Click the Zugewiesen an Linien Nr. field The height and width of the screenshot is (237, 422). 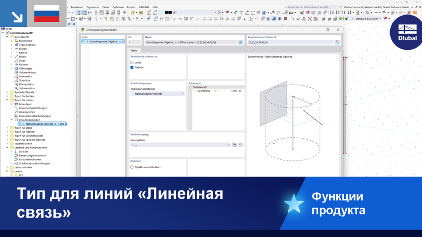pos(291,42)
